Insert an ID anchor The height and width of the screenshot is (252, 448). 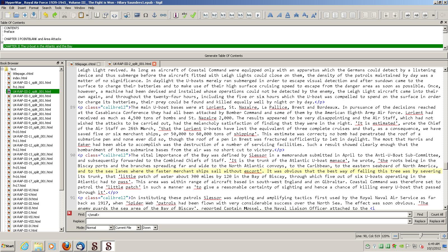(154, 15)
